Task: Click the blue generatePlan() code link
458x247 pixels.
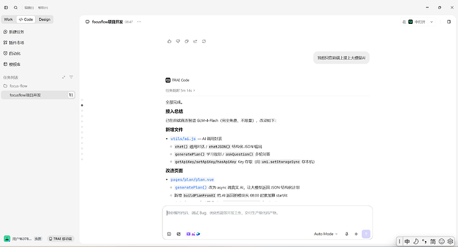Action: [191, 187]
